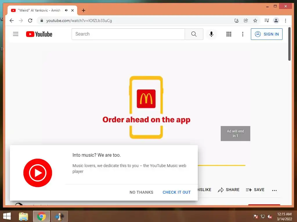Open volume icon in system tray

tap(270, 217)
